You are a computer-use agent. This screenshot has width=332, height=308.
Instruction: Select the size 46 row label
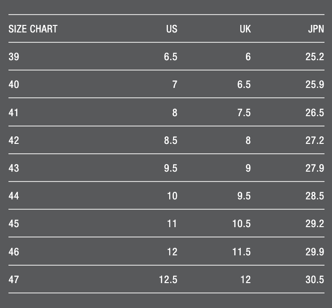[x=14, y=252]
